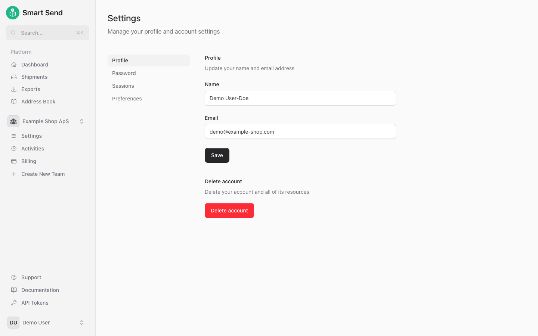Viewport: 538px width, 336px height.
Task: Click the Support help icon
Action: tap(13, 277)
